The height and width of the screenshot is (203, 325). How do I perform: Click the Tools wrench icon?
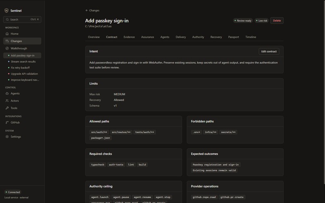pos(7,108)
